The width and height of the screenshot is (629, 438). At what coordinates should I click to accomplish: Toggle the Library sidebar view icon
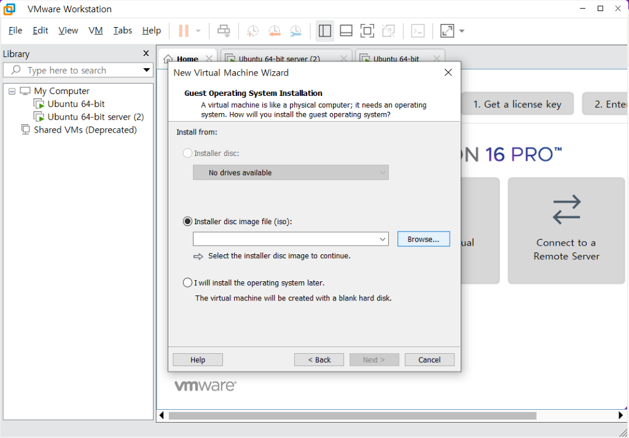pyautogui.click(x=325, y=31)
